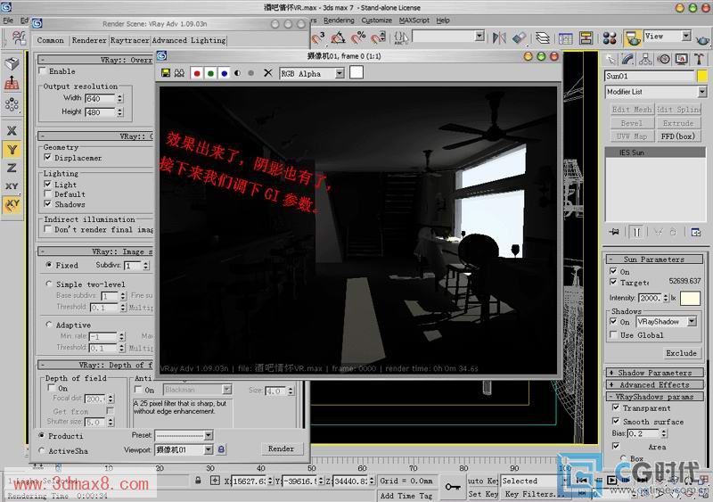Toggle the Displacement geometry checkbox
The width and height of the screenshot is (713, 502).
tap(48, 158)
